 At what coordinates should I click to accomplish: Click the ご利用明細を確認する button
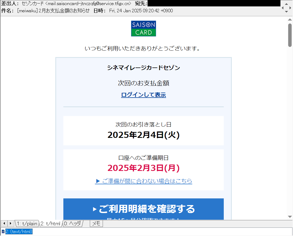coord(144,209)
